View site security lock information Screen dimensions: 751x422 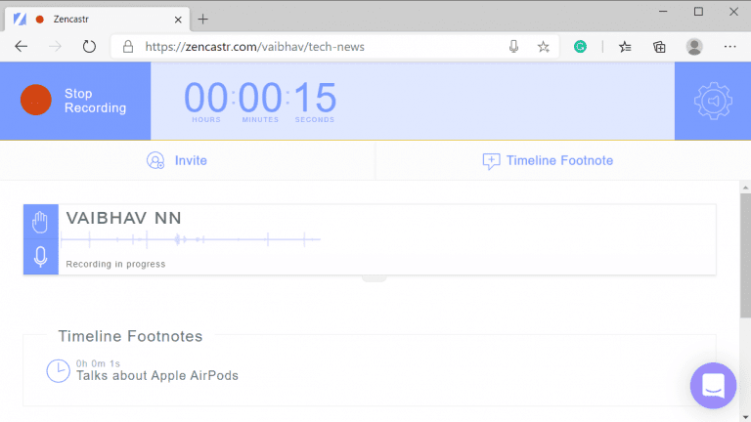(x=128, y=47)
